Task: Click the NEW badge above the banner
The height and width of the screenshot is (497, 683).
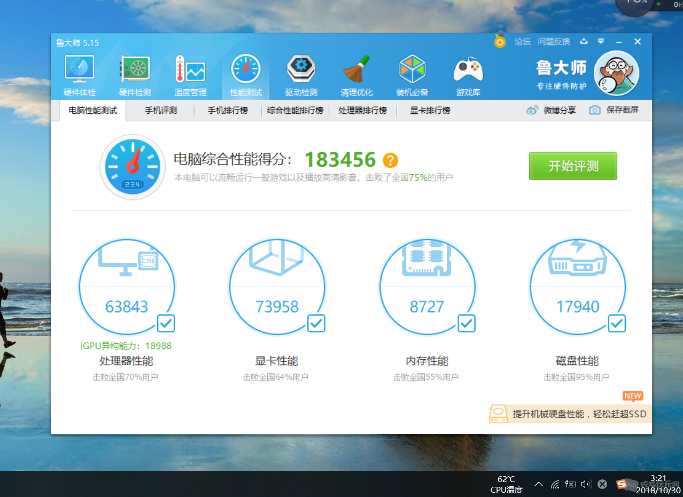Action: (x=633, y=396)
